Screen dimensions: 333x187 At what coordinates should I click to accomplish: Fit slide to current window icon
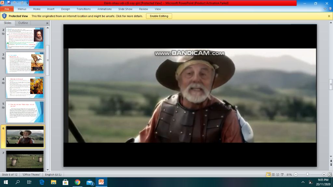pyautogui.click(x=330, y=174)
